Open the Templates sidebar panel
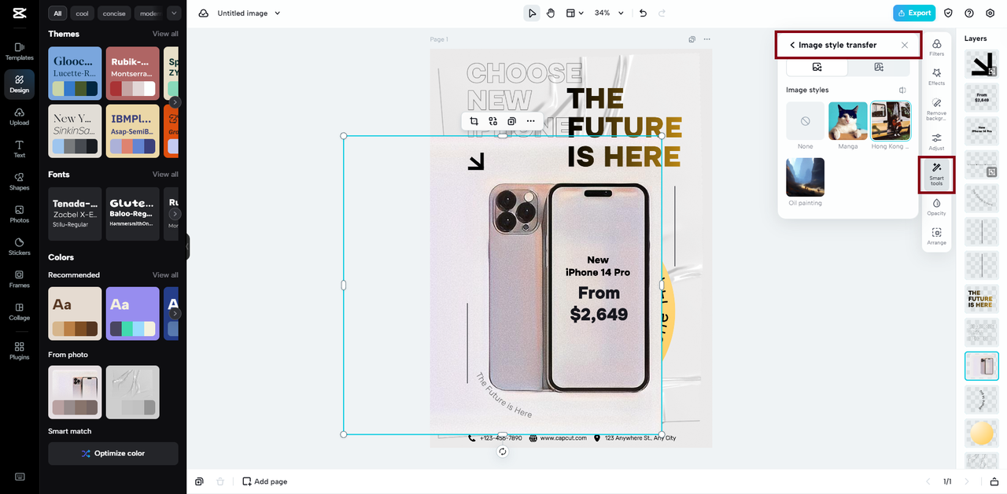 19,51
